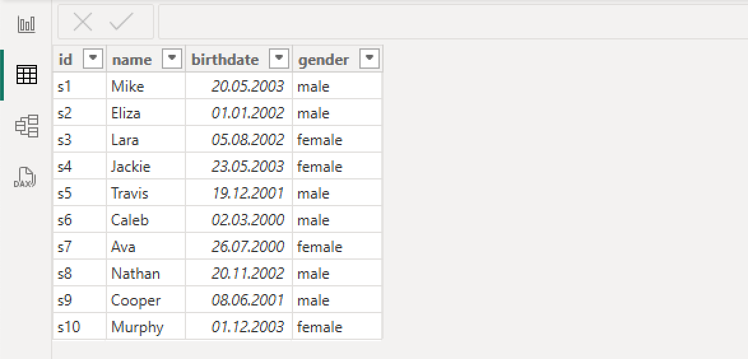Click the cell s8

[x=80, y=273]
